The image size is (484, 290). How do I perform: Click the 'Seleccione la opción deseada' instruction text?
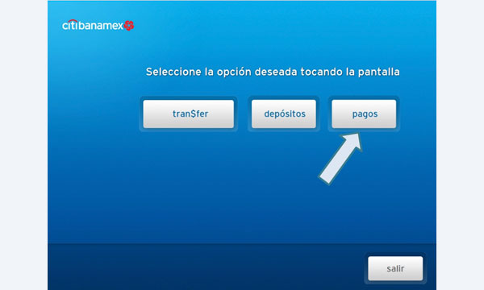pyautogui.click(x=273, y=72)
